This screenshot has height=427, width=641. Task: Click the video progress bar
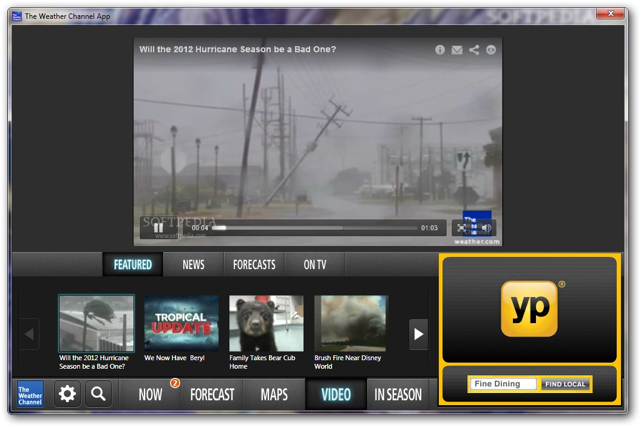(x=315, y=228)
